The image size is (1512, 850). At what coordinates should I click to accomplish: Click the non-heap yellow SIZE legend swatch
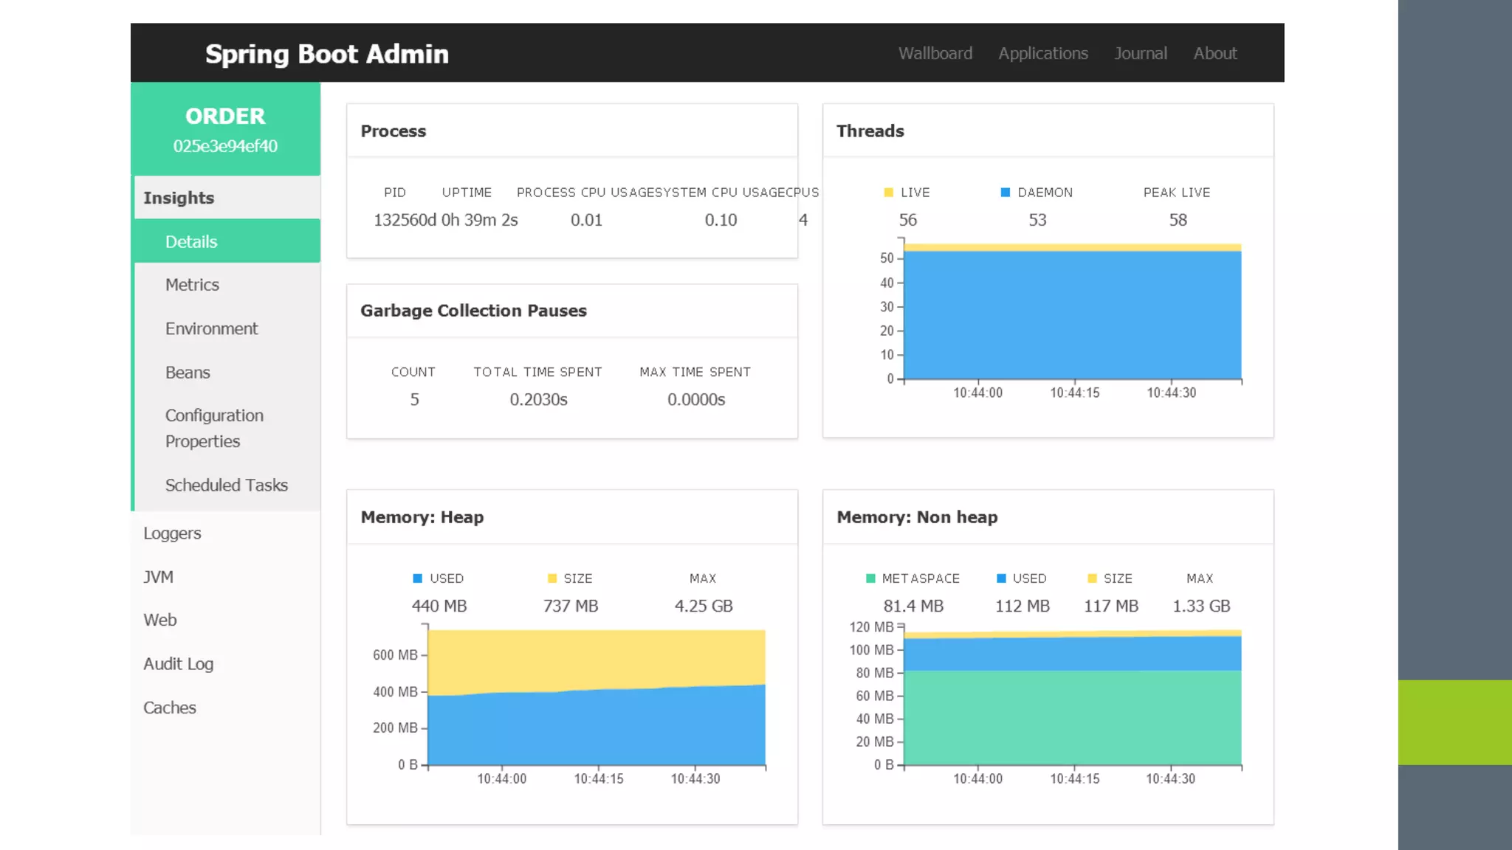(x=1092, y=578)
